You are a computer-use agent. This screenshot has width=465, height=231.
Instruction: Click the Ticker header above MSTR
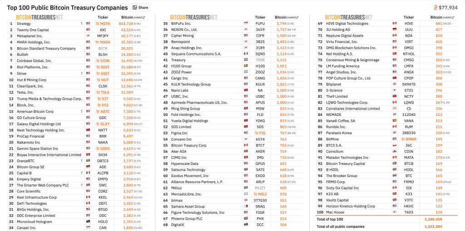point(103,17)
